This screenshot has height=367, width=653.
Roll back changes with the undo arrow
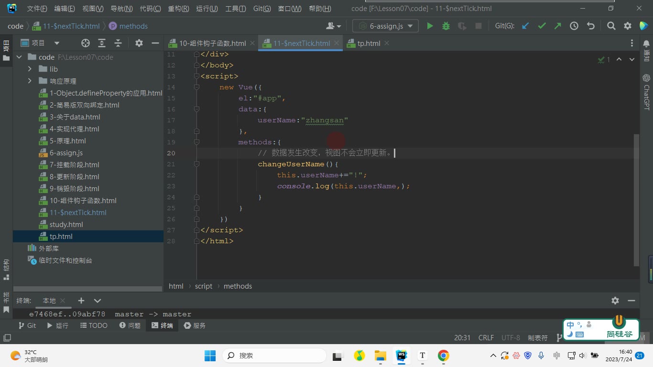click(590, 26)
